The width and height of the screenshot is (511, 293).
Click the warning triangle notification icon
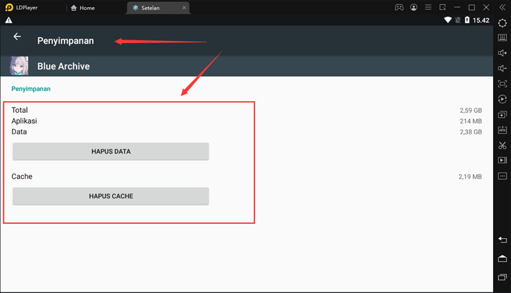pos(9,20)
